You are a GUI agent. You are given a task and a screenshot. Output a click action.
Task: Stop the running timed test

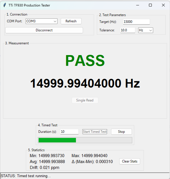click(x=121, y=132)
